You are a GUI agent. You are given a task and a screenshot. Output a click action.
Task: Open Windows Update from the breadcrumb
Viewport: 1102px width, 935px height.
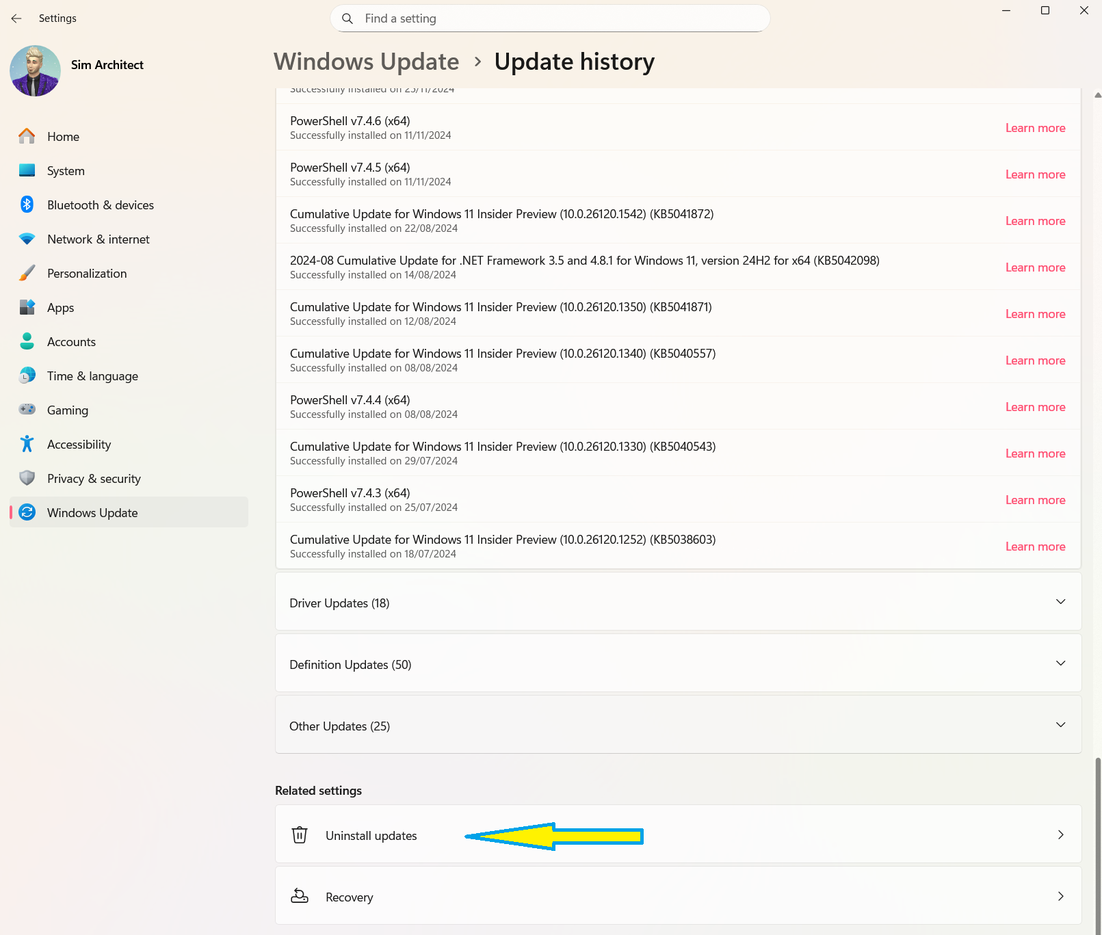[x=366, y=62]
